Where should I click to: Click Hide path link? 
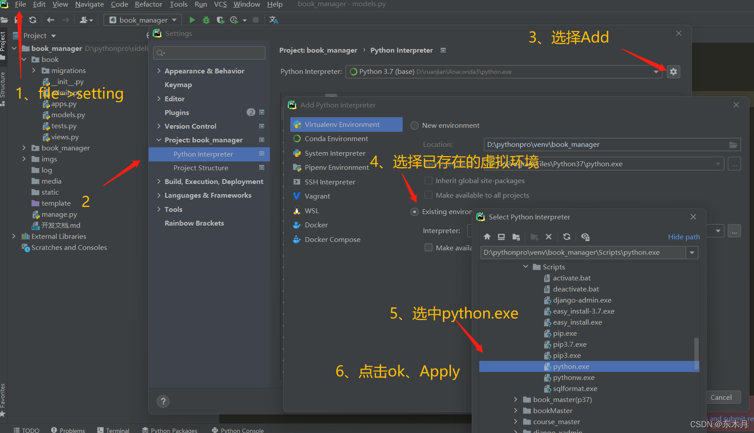pyautogui.click(x=684, y=237)
